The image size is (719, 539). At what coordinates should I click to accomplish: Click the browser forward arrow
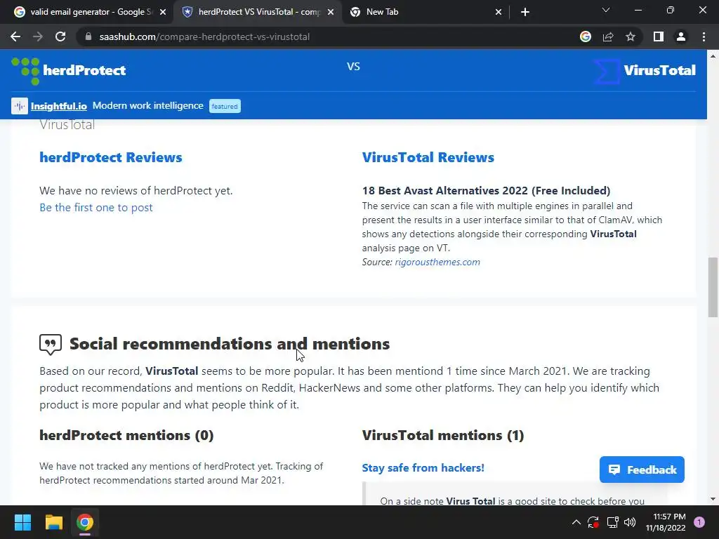(38, 36)
